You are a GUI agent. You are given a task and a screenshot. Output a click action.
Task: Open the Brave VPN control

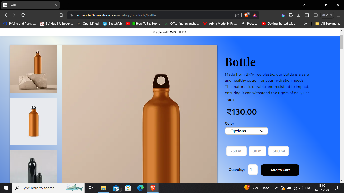point(327,15)
